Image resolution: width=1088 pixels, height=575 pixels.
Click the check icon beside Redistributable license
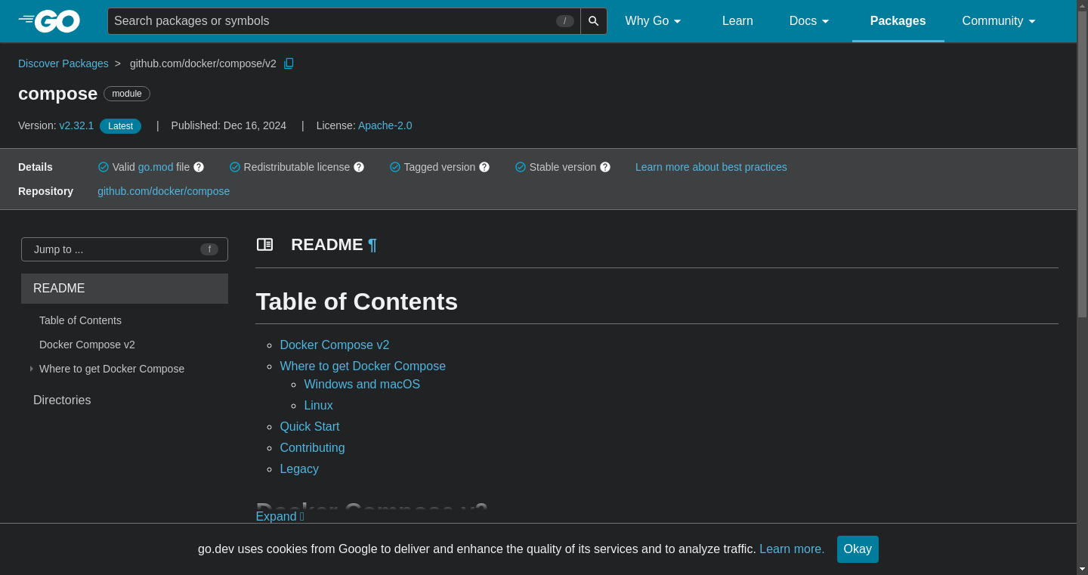235,167
